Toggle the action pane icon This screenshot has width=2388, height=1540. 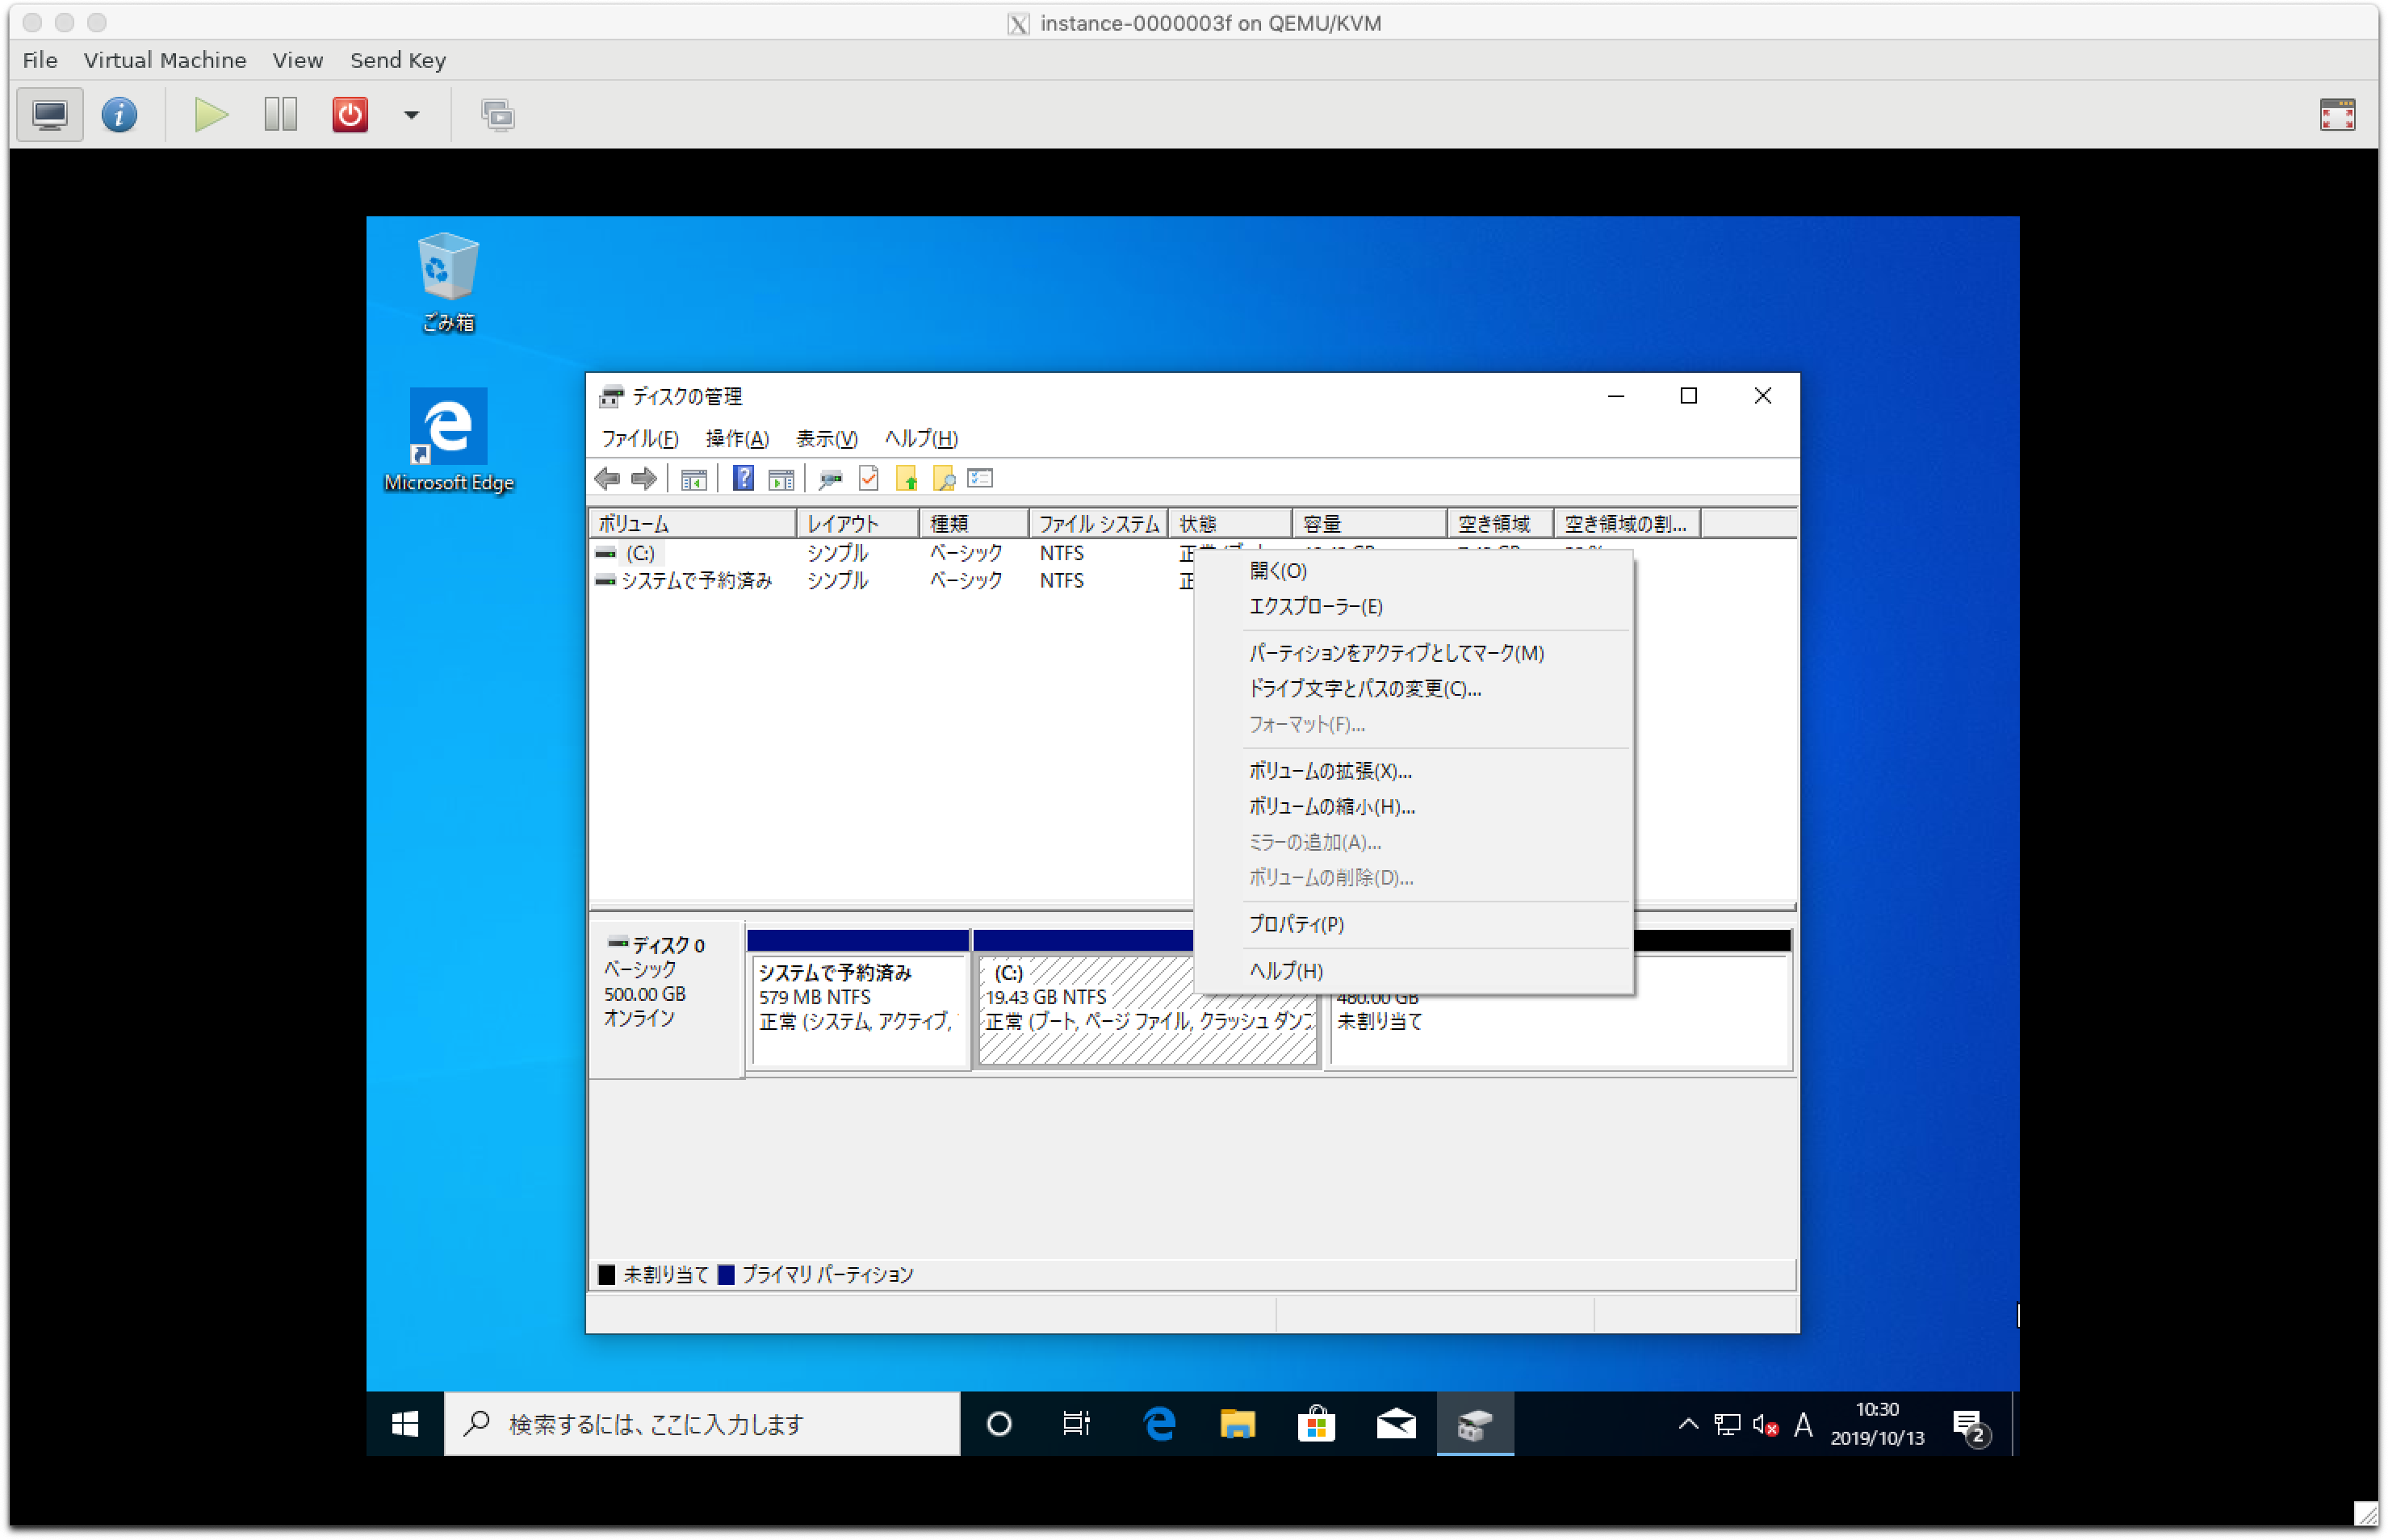click(781, 479)
